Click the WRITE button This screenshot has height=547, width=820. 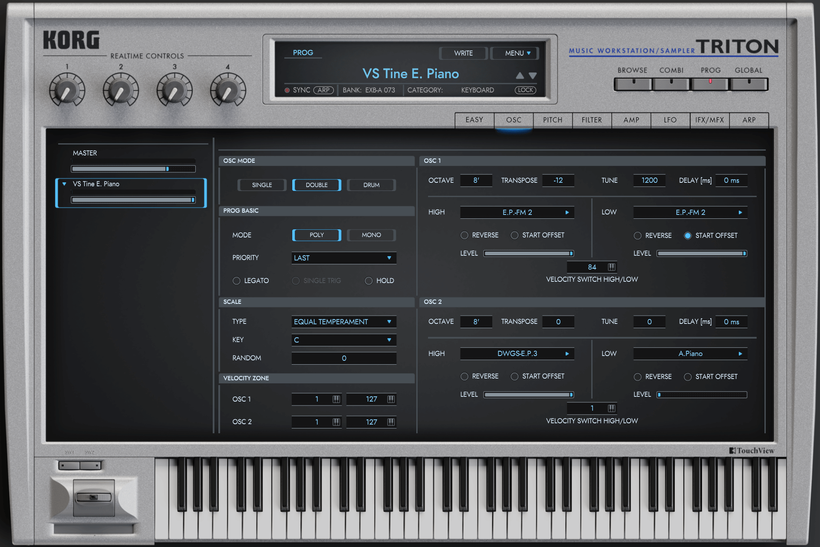point(463,53)
